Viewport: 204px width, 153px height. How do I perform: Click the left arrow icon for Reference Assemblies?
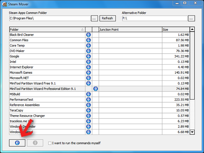(89, 105)
